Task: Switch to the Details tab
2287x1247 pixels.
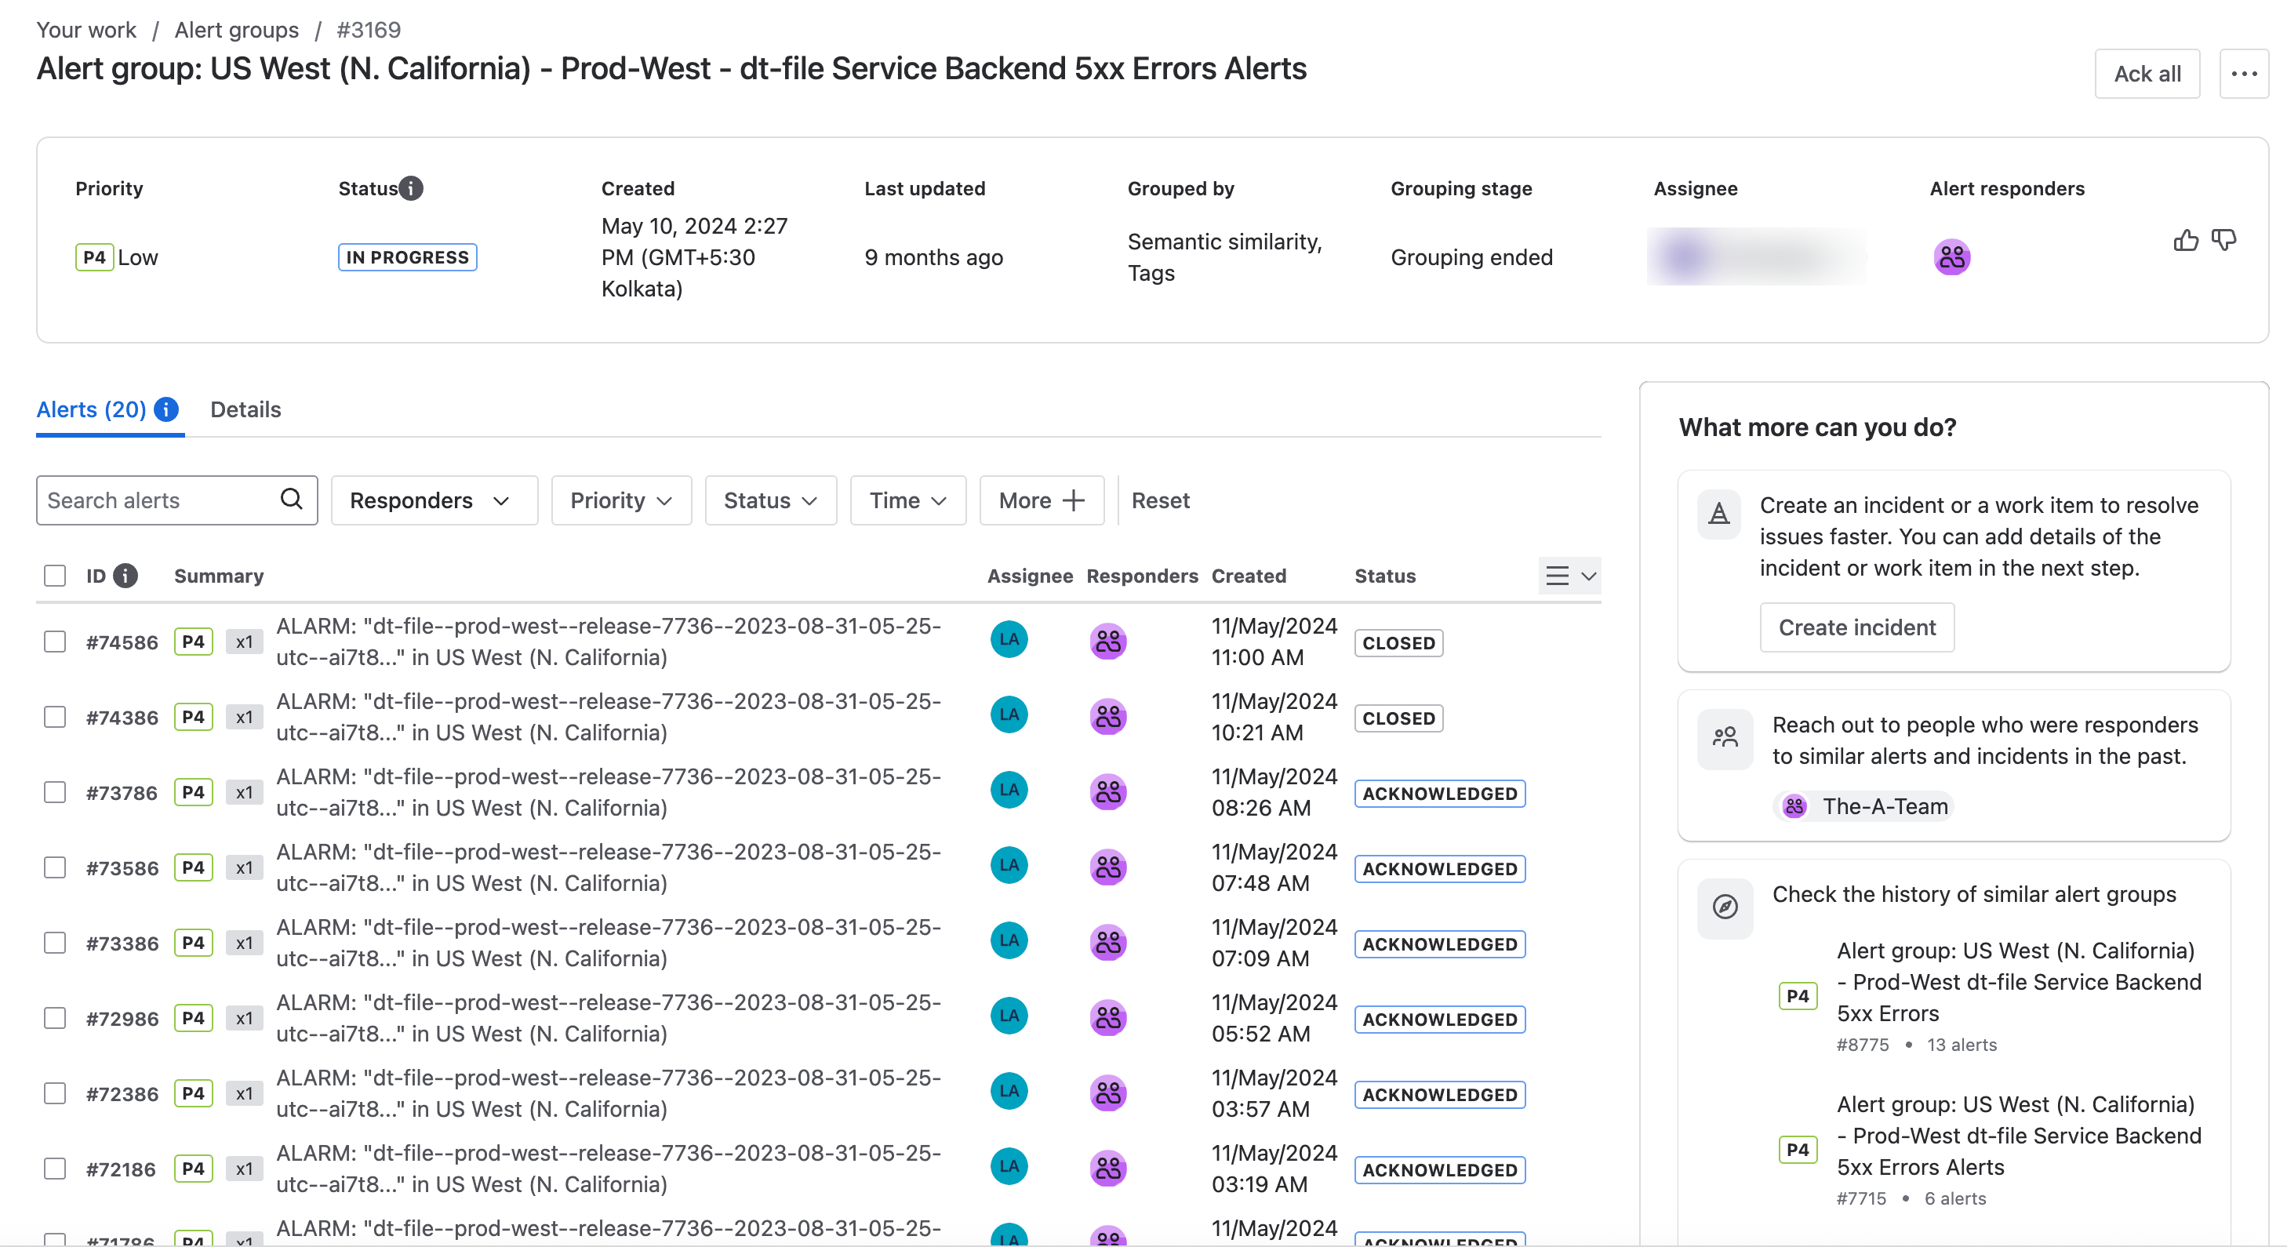Action: pyautogui.click(x=245, y=409)
